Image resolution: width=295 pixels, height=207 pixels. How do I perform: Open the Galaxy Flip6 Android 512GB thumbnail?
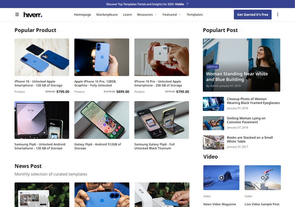pos(102,120)
